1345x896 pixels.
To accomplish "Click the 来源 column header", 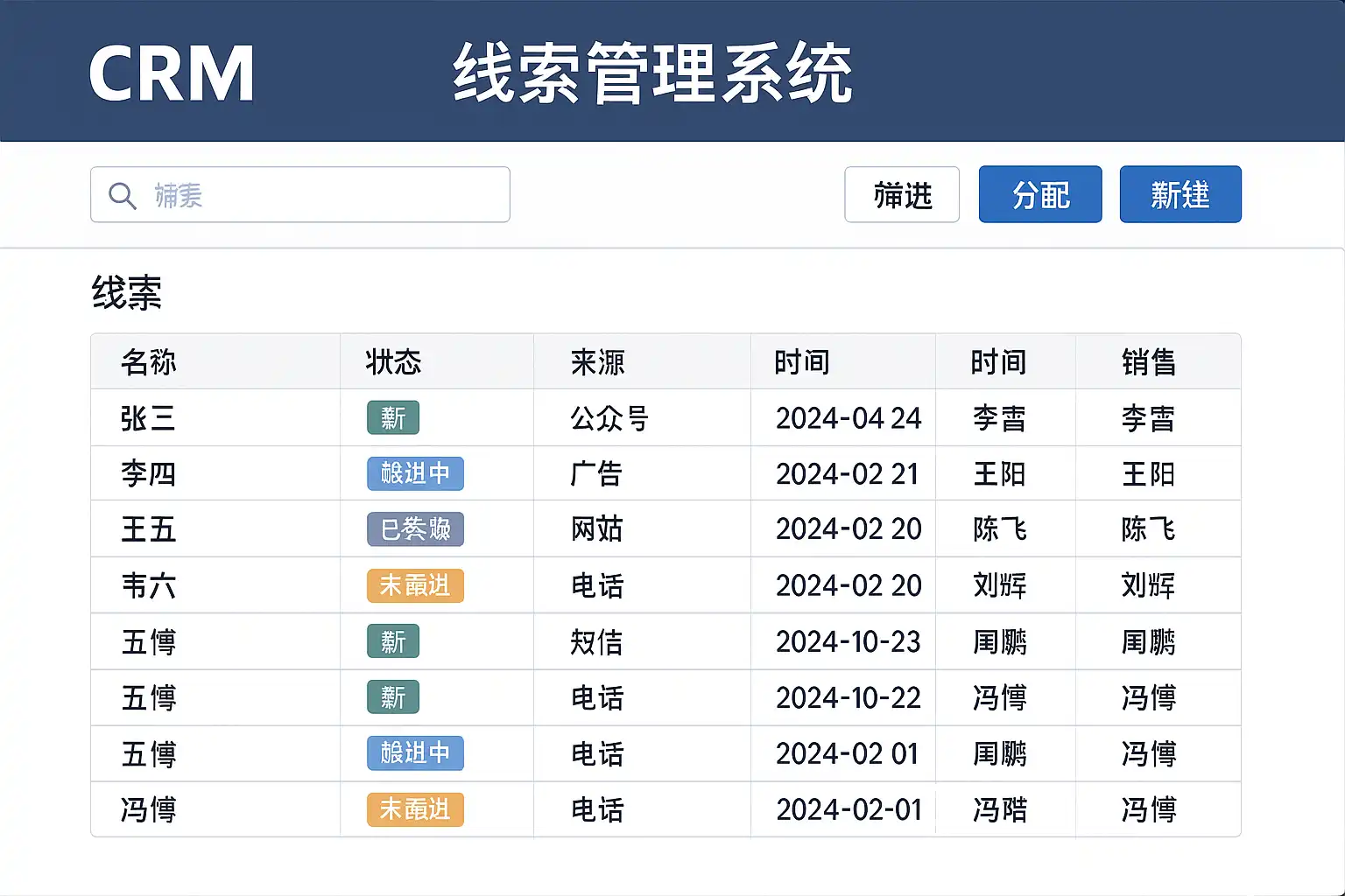I will coord(598,362).
